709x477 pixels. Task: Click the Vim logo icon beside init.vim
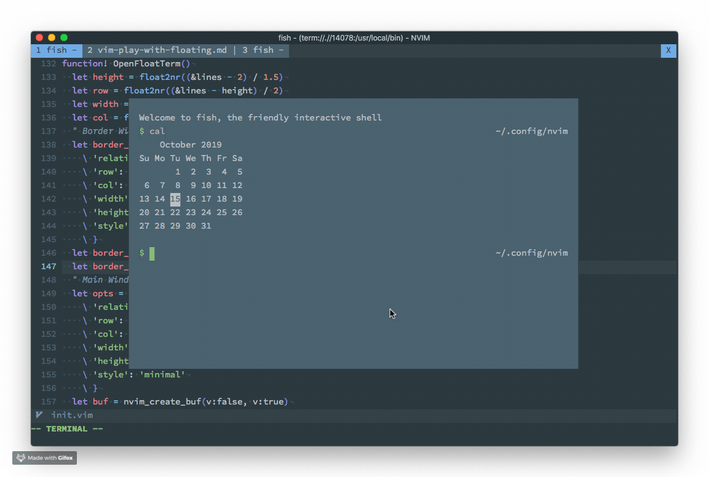tap(39, 414)
